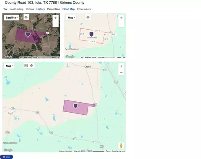The width and height of the screenshot is (201, 159).
Task: Click the 2702 ft boundary label
Action: tap(97, 31)
